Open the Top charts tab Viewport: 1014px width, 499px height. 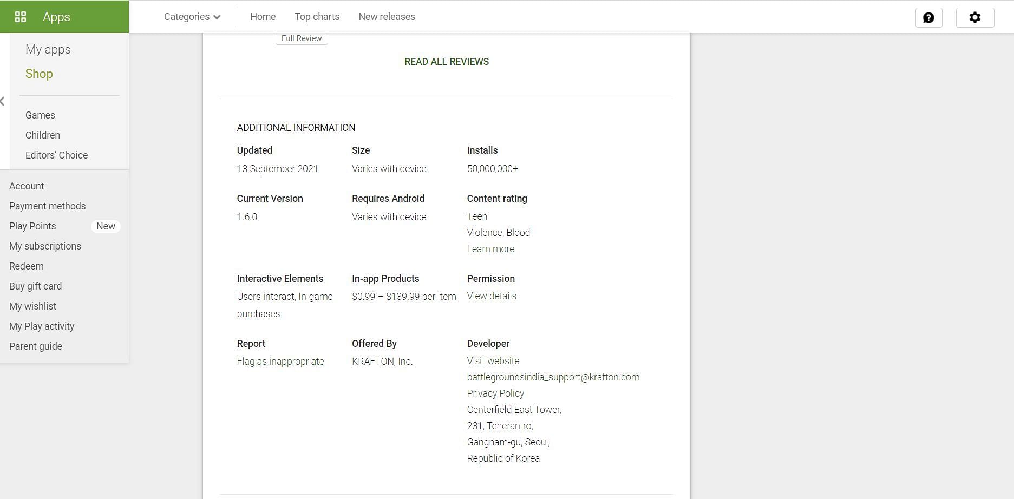pyautogui.click(x=317, y=17)
